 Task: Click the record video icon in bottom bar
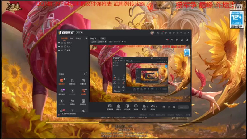(x=164, y=107)
